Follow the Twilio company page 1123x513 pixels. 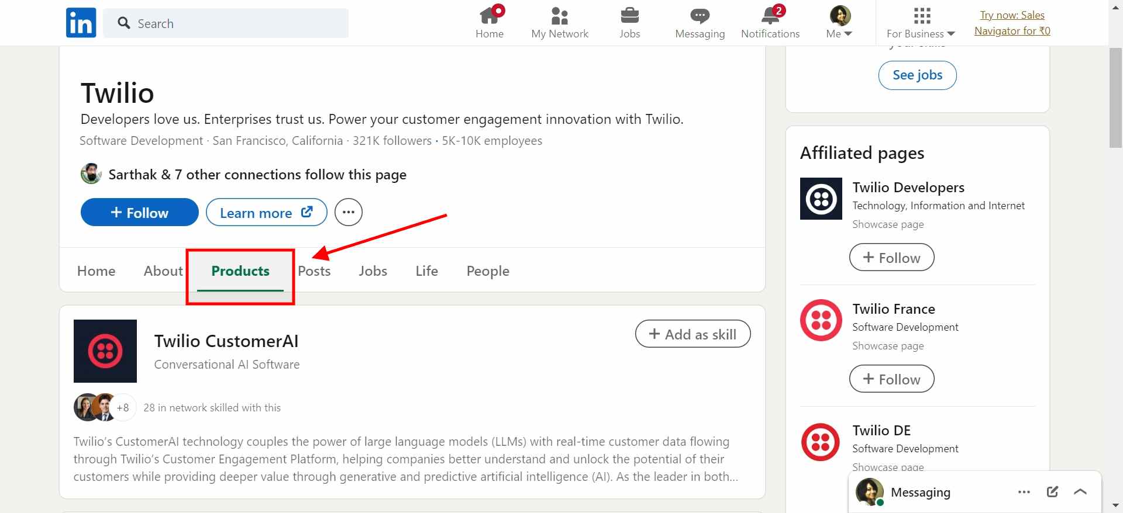pyautogui.click(x=139, y=212)
